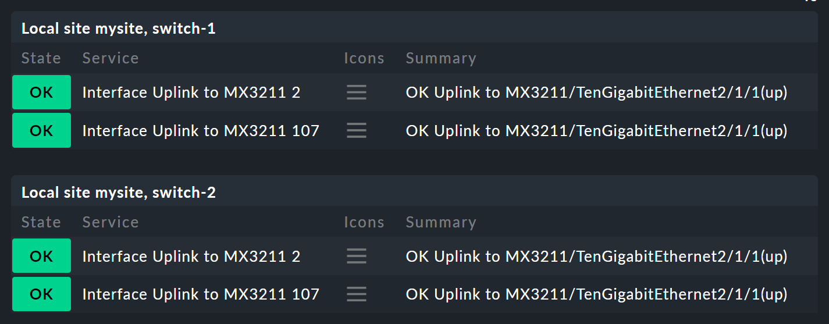Sort switch-1 table by Summary column
The image size is (829, 324).
(441, 58)
